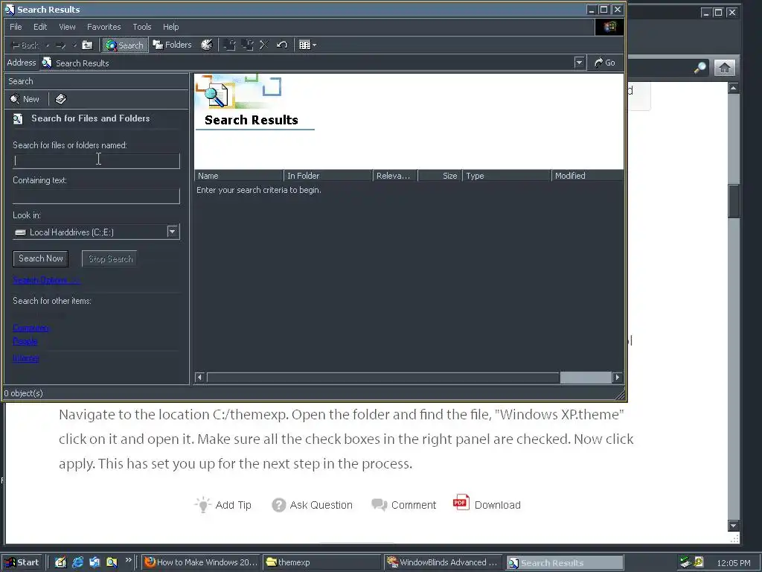This screenshot has height=572, width=762.
Task: Click the Containing text field
Action: point(96,196)
